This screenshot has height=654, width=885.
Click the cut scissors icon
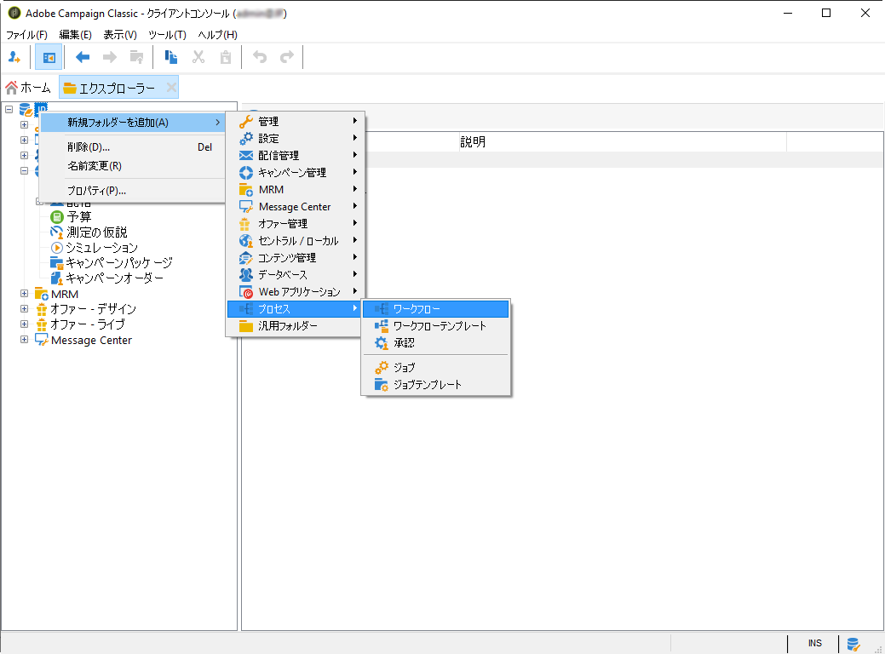pos(198,57)
